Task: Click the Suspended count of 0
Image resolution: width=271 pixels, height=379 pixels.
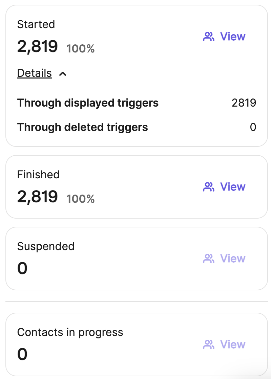Action: click(x=22, y=268)
